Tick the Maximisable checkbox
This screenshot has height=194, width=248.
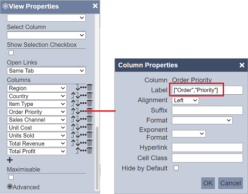tap(11, 177)
